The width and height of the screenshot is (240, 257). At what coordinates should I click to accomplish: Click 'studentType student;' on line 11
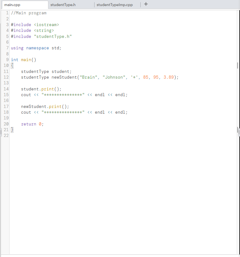tap(46, 71)
